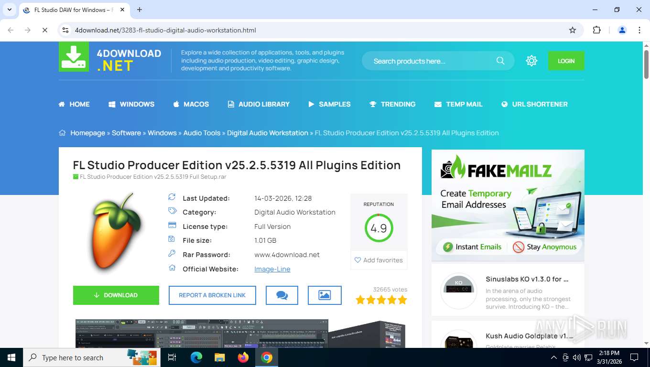
Task: Open the URL SHORTENER menu item
Action: [534, 104]
